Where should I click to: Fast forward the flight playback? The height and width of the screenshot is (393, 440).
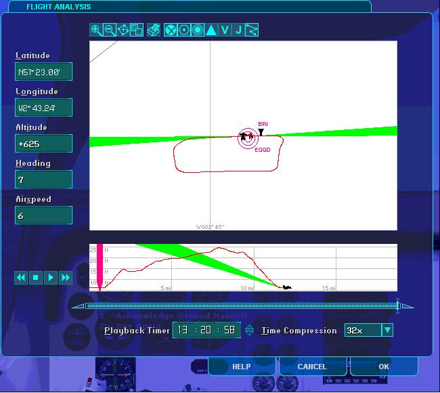click(66, 278)
